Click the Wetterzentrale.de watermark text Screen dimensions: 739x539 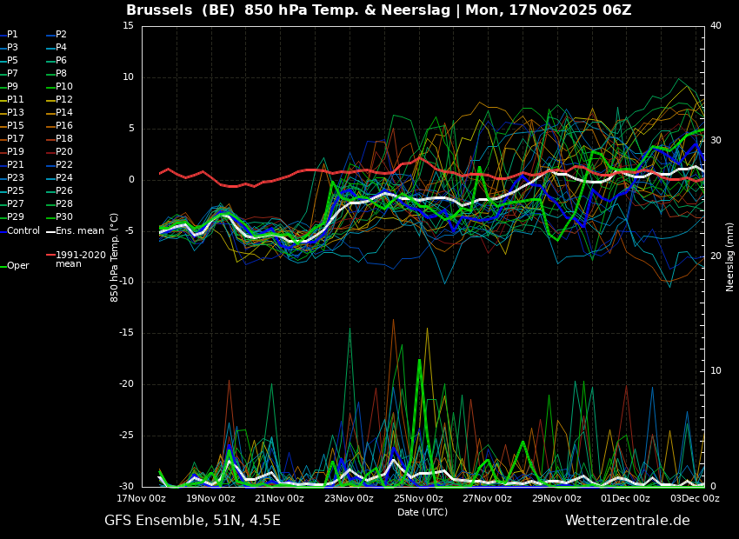coord(628,520)
